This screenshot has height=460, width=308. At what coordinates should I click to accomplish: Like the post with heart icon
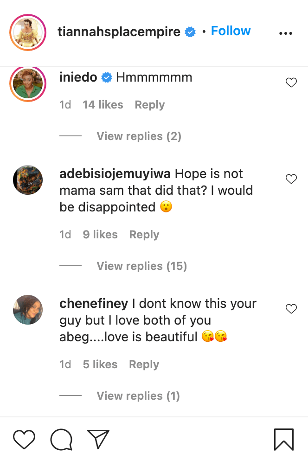click(24, 439)
